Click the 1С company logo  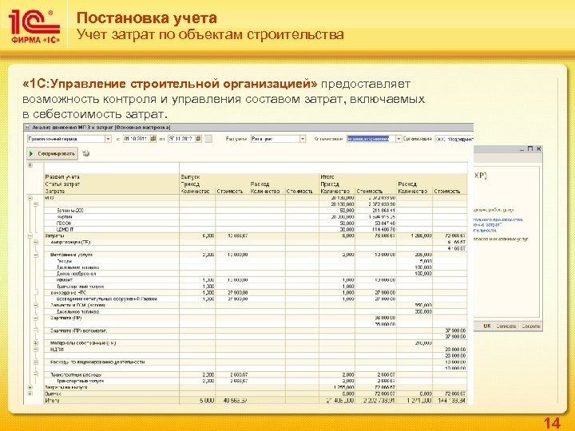[x=34, y=26]
